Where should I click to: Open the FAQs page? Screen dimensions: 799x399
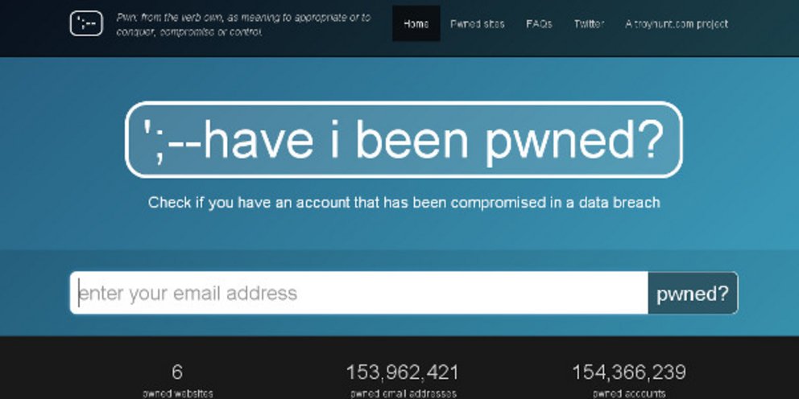[539, 24]
